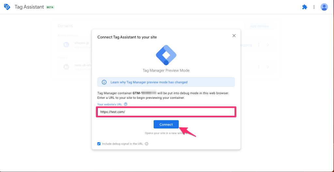Focus the website URL input field
This screenshot has height=172, width=334.
click(x=166, y=112)
